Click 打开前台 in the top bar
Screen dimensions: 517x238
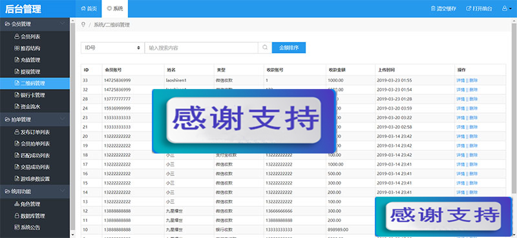[x=479, y=8]
